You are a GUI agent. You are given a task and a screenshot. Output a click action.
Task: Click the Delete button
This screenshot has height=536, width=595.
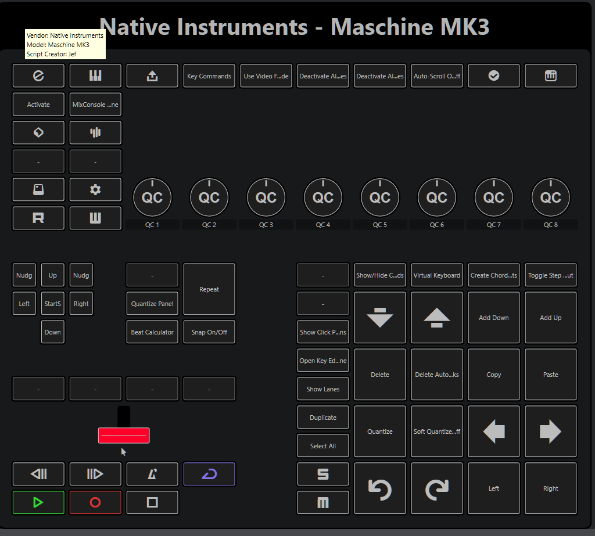coord(380,375)
